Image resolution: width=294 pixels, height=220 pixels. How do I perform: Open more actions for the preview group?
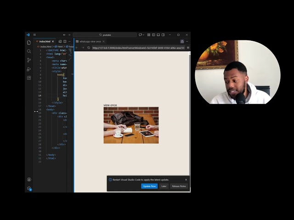[187, 41]
